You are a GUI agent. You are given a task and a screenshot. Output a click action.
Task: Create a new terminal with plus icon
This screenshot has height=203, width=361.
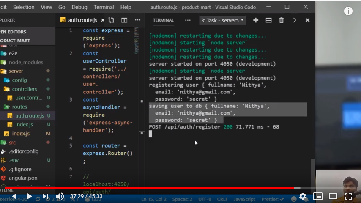click(x=256, y=20)
